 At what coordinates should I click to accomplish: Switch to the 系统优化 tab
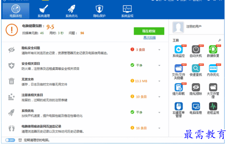pos(72,11)
